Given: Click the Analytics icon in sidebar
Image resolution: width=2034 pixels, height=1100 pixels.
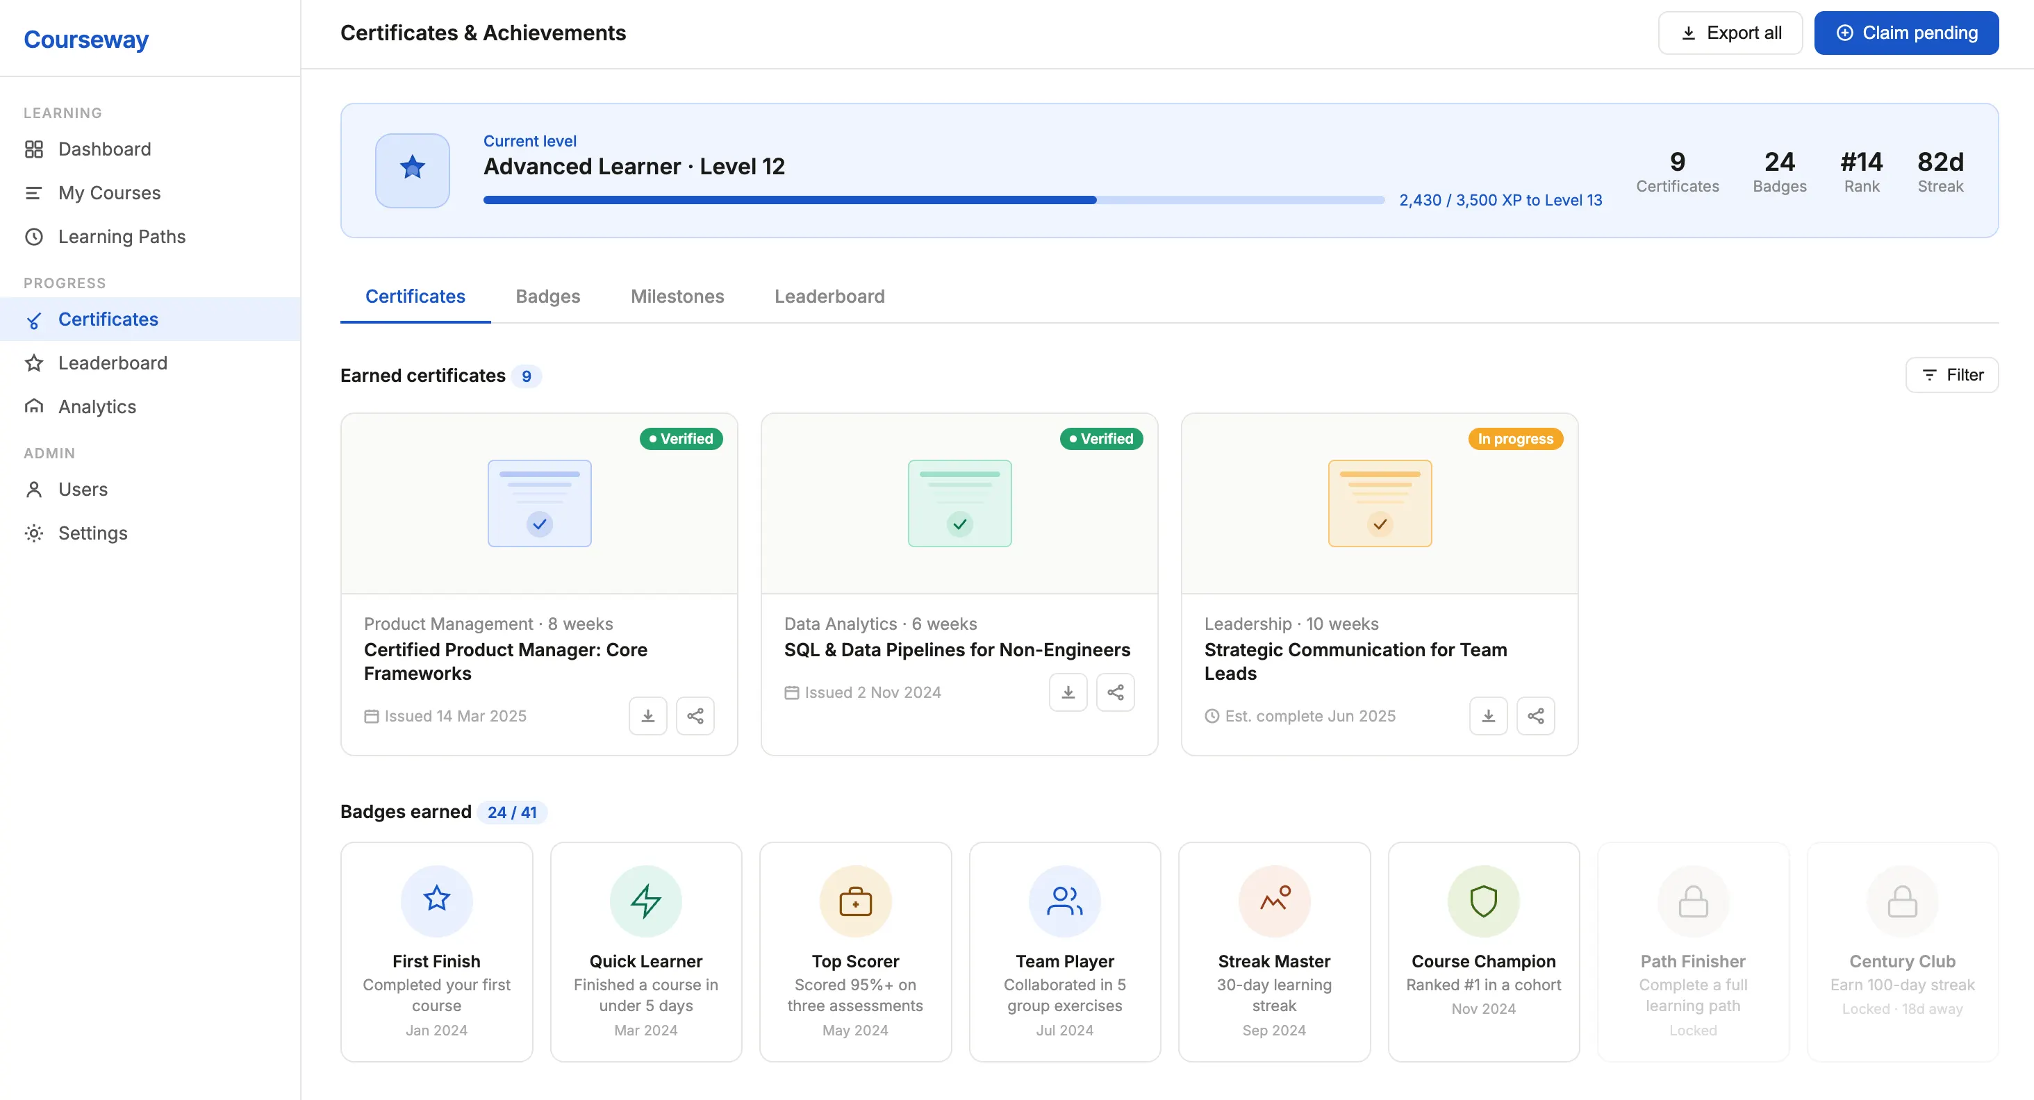Looking at the screenshot, I should click(x=34, y=406).
